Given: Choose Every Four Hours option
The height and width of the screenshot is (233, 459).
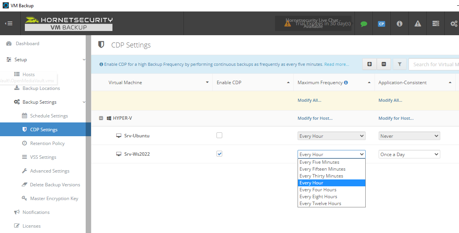Looking at the screenshot, I should tap(332, 190).
